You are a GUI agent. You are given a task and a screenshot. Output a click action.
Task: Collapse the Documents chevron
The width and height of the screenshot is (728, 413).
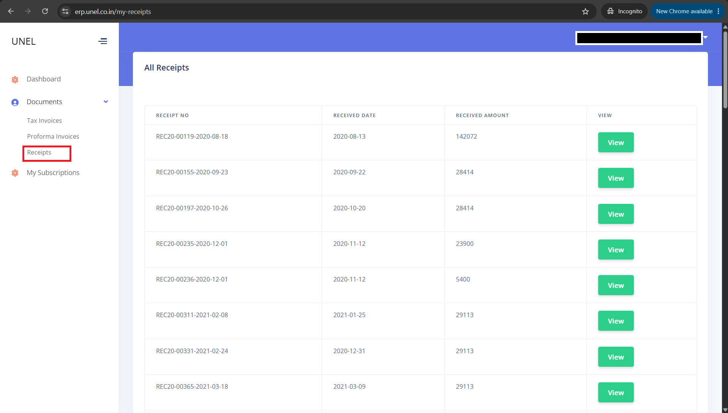point(106,102)
